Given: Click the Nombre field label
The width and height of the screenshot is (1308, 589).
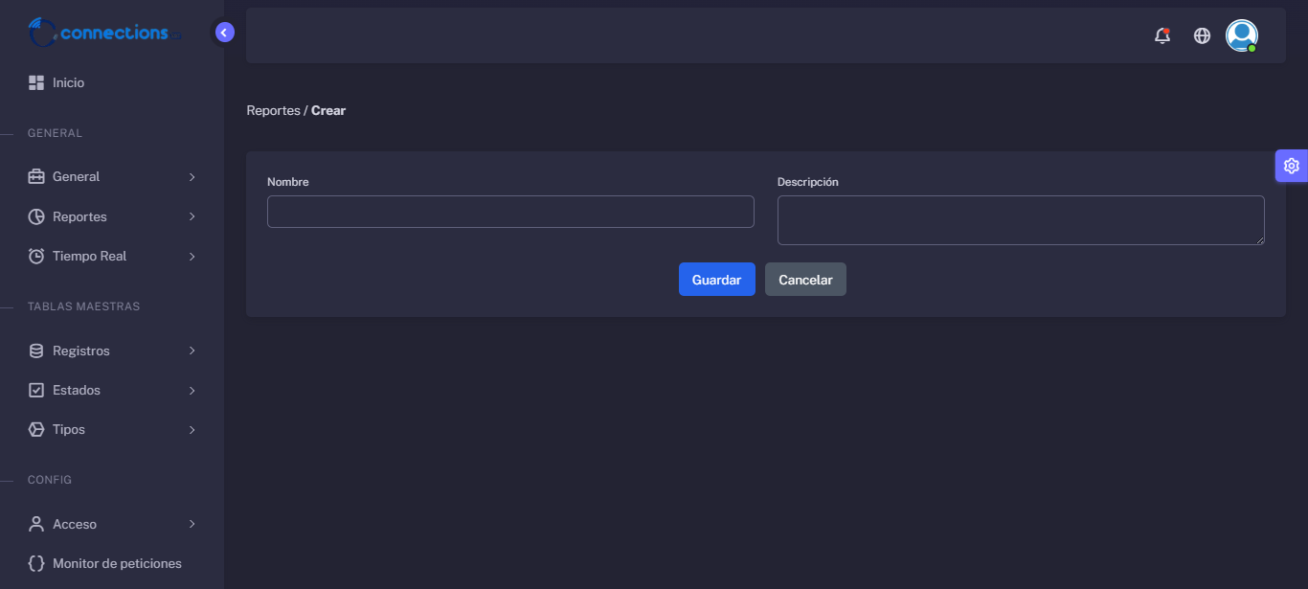Looking at the screenshot, I should coord(288,182).
